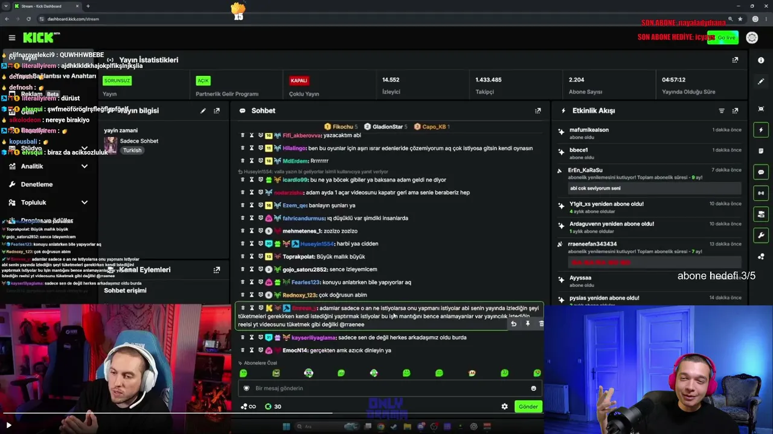Pop out the Kanal Eylemleri panel

point(217,270)
